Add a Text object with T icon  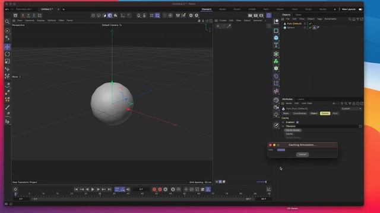276,45
